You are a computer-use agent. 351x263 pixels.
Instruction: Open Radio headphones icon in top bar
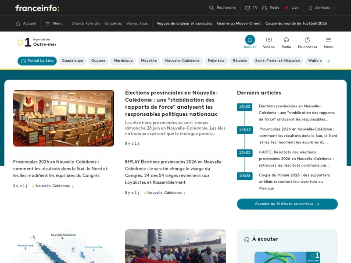(265, 8)
